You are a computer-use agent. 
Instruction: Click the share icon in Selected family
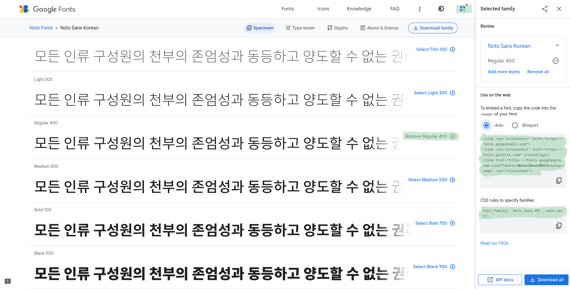(545, 9)
